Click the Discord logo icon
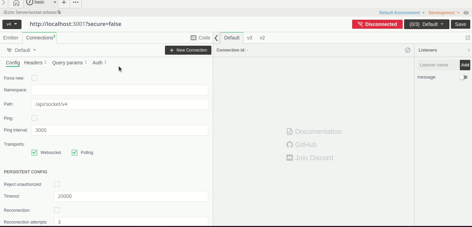Screen dimensions: 472x227 click(x=289, y=158)
